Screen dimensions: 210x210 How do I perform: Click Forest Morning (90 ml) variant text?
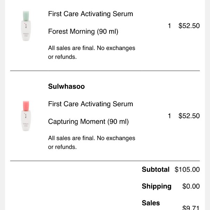tap(83, 31)
